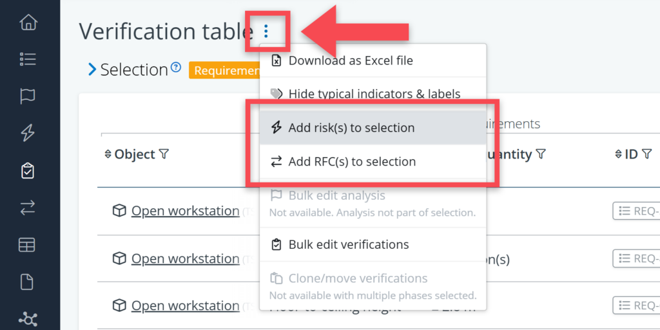Open the requirements list sidebar icon
Image resolution: width=660 pixels, height=330 pixels.
(28, 59)
